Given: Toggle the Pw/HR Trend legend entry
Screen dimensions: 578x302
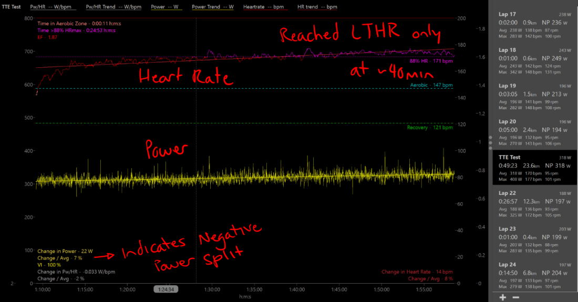Looking at the screenshot, I should coord(112,8).
